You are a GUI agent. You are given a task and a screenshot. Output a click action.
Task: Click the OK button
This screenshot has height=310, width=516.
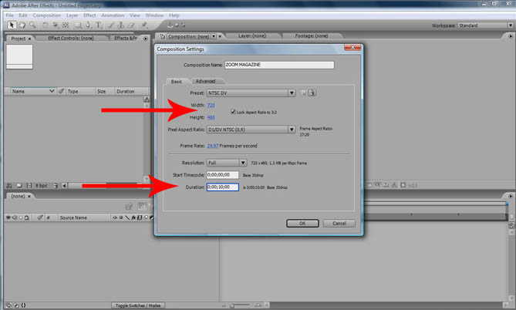click(302, 223)
